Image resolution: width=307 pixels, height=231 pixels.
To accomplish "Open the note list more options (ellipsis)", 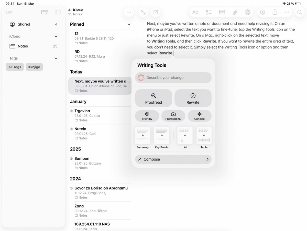I will click(129, 12).
